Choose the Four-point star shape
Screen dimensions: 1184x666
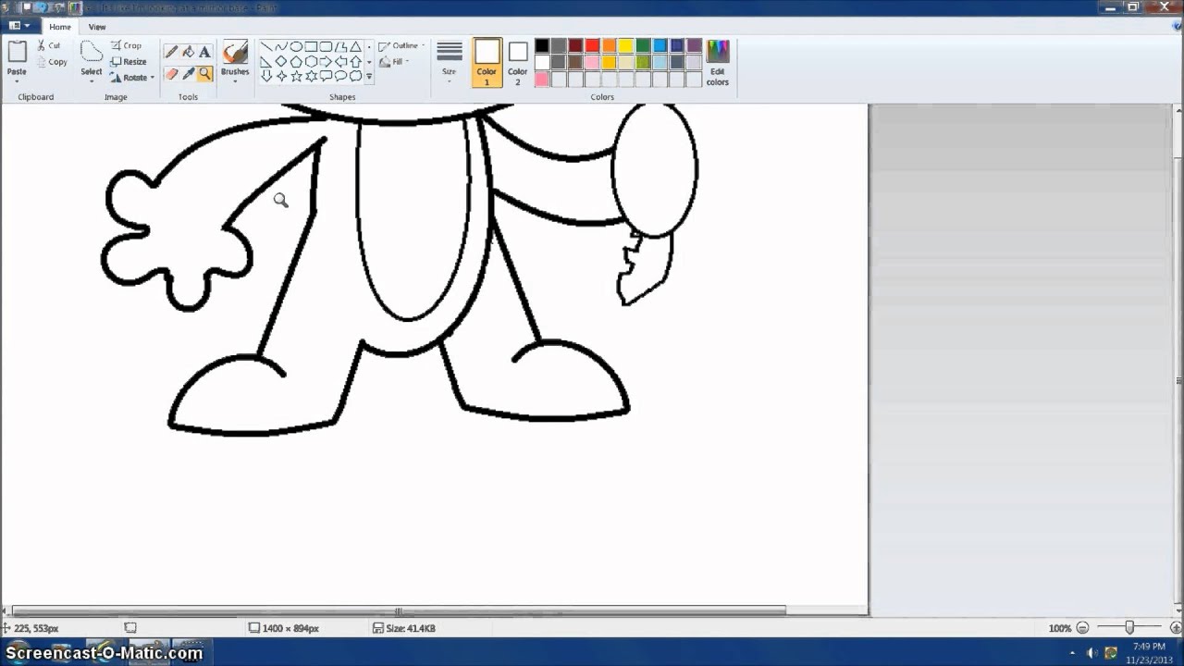[x=281, y=76]
